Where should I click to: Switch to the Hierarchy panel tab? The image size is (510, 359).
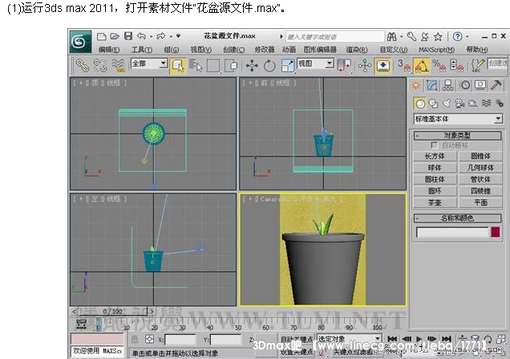coord(448,85)
